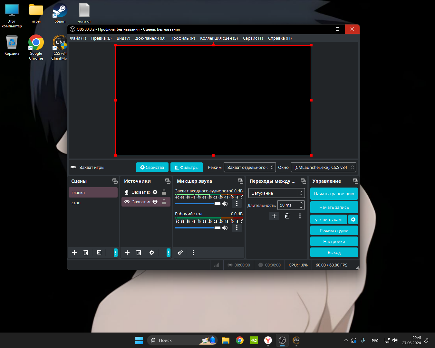This screenshot has height=348, width=435.
Task: Open scene filters icon in Scenes panel
Action: click(99, 253)
